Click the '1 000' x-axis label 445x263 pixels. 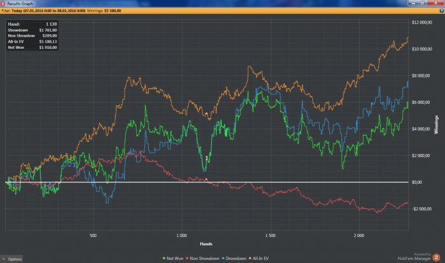point(182,235)
